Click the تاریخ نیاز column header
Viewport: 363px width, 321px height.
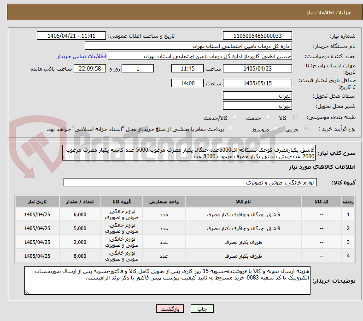click(37, 202)
